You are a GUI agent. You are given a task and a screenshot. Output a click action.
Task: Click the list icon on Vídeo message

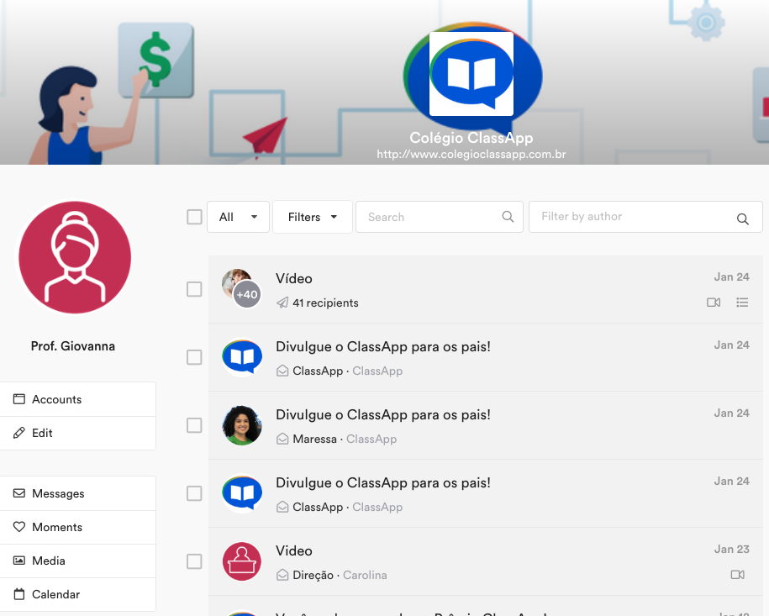742,303
